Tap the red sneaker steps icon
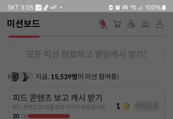173x119 pixels. (103, 24)
